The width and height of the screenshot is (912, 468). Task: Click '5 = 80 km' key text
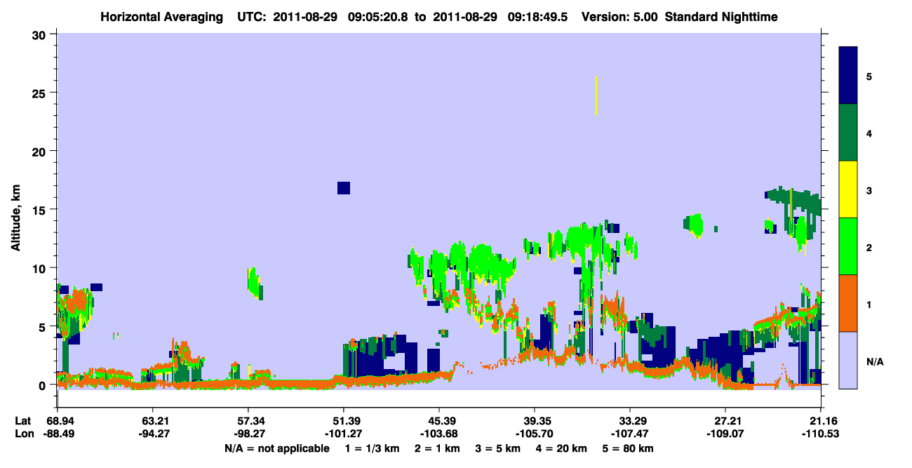(629, 448)
